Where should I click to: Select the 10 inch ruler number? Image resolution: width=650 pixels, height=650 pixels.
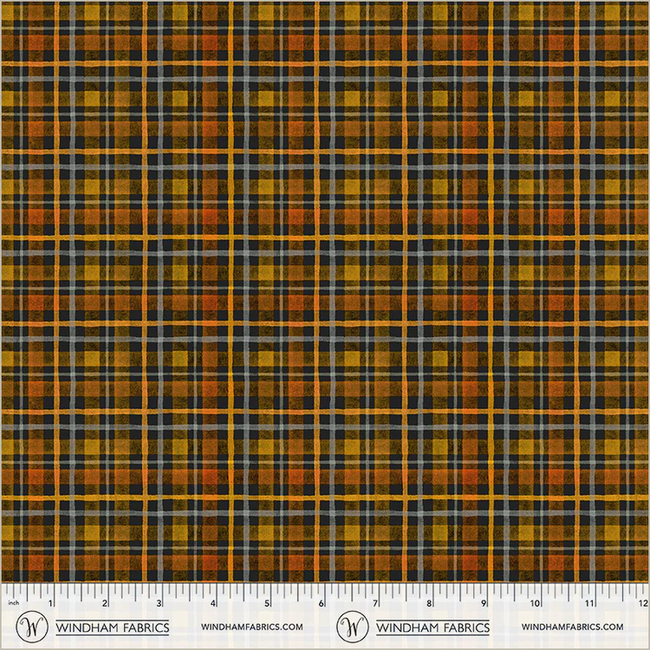point(536,603)
